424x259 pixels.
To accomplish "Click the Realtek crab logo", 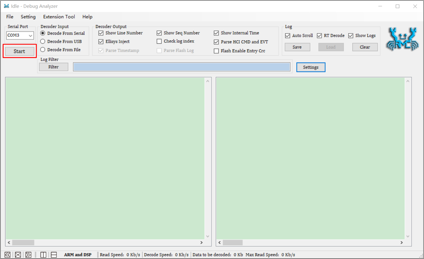I will coord(402,39).
